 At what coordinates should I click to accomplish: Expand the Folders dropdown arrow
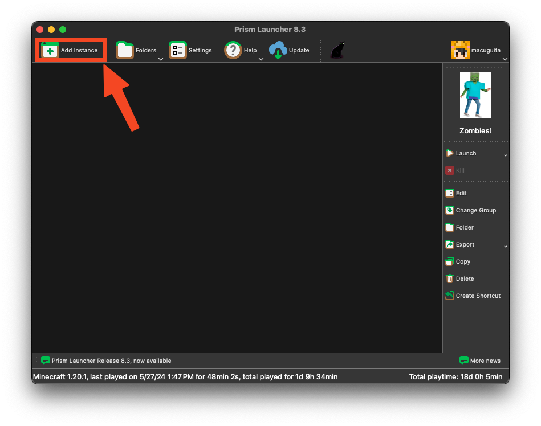[x=161, y=59]
